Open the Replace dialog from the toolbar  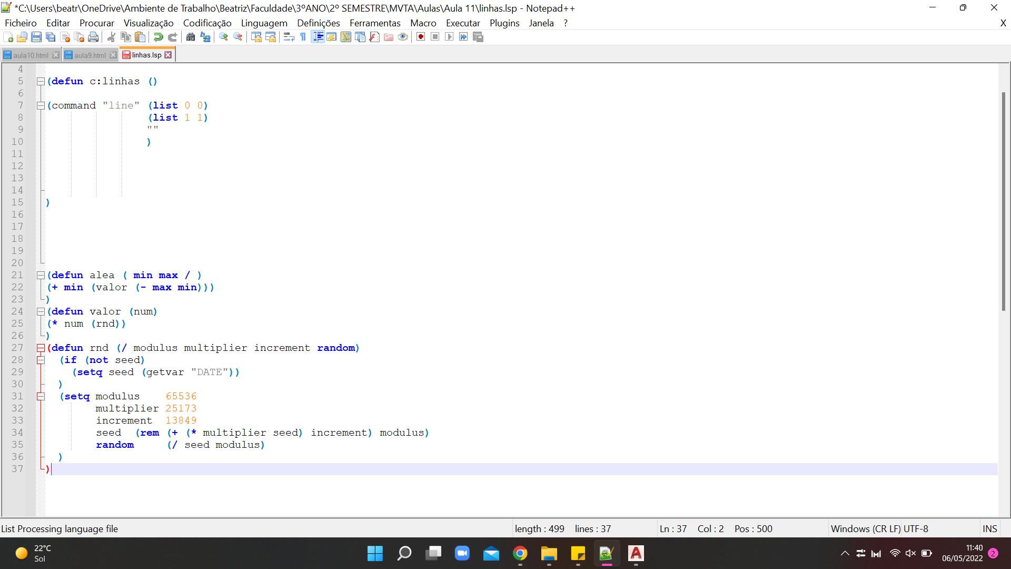205,37
